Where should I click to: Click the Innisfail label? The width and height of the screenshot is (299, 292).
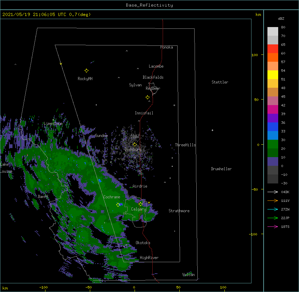144,113
